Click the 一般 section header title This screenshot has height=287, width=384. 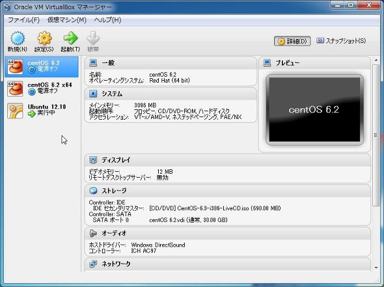point(108,62)
